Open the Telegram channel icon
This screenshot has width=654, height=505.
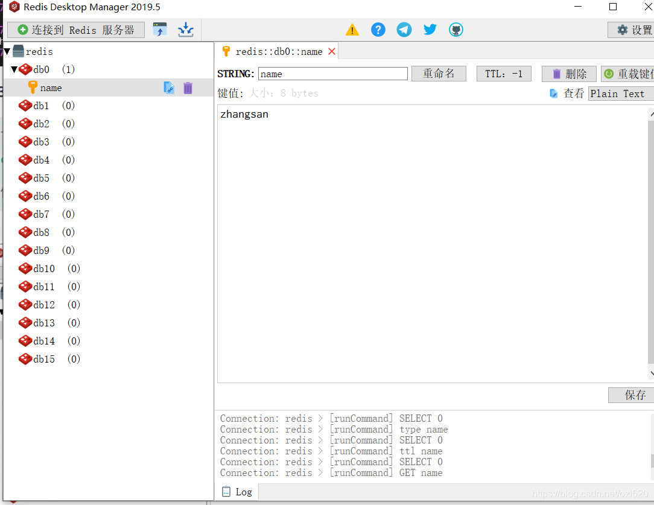(x=404, y=30)
